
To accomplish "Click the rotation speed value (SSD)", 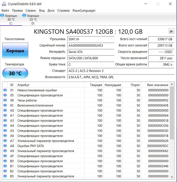I will 161,52.
